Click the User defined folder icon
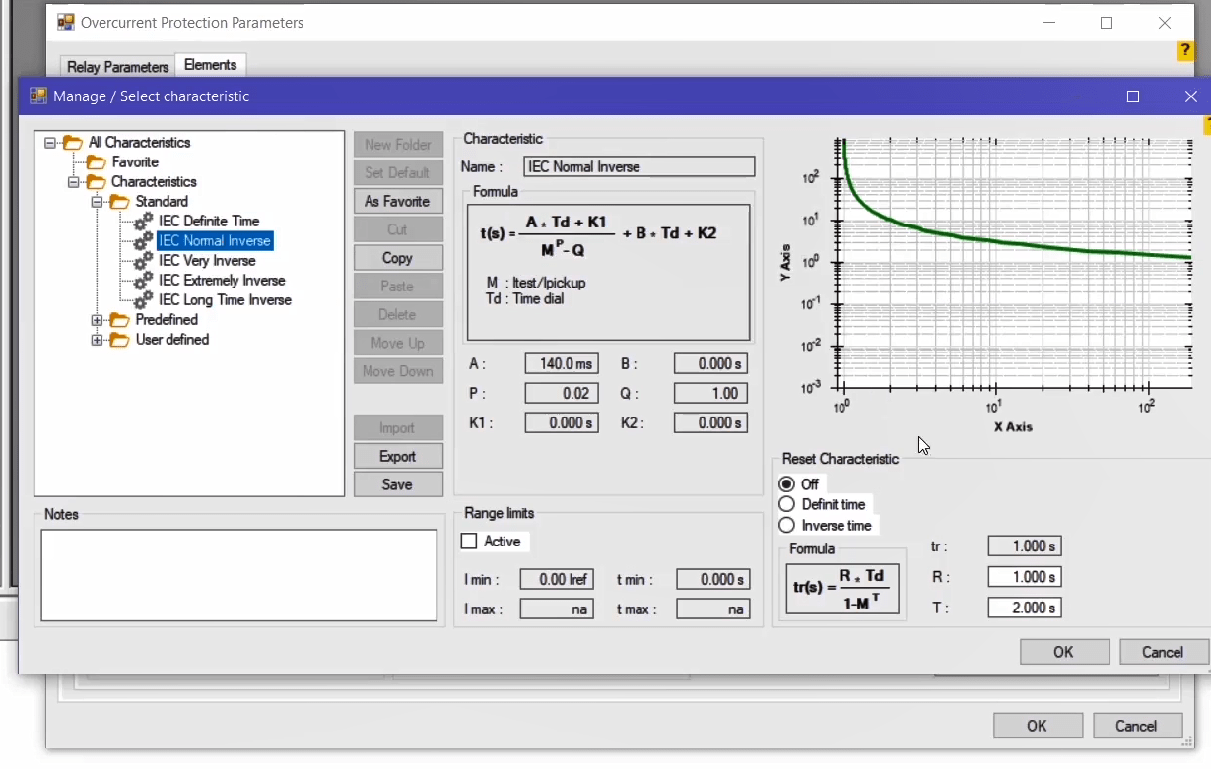This screenshot has width=1211, height=769. point(119,340)
